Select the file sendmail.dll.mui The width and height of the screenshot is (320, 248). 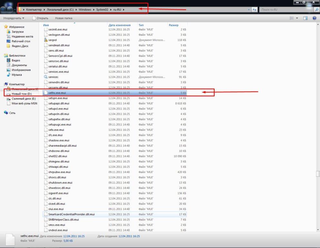(115, 45)
